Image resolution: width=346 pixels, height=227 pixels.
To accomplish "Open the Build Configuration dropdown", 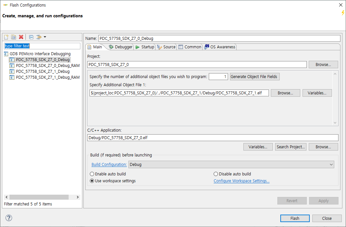I will point(332,164).
